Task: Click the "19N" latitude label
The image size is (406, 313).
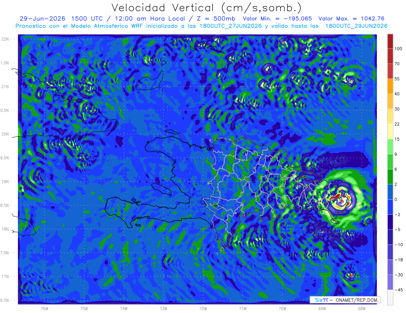Action: pyautogui.click(x=5, y=181)
